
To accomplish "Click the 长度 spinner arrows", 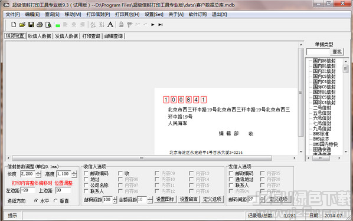I will coord(38,174).
